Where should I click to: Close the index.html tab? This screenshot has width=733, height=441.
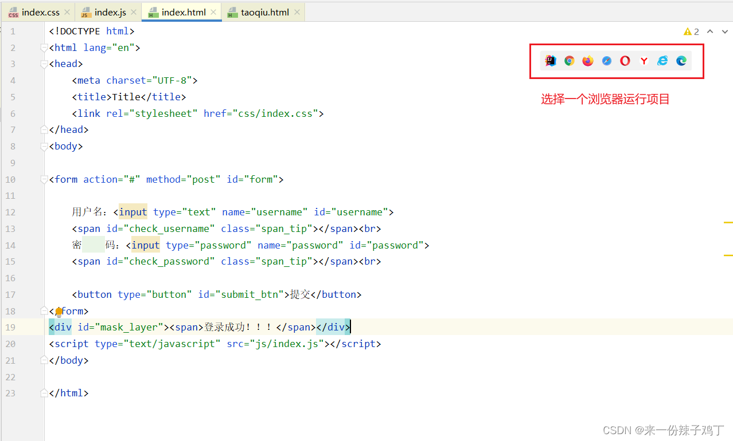[213, 13]
